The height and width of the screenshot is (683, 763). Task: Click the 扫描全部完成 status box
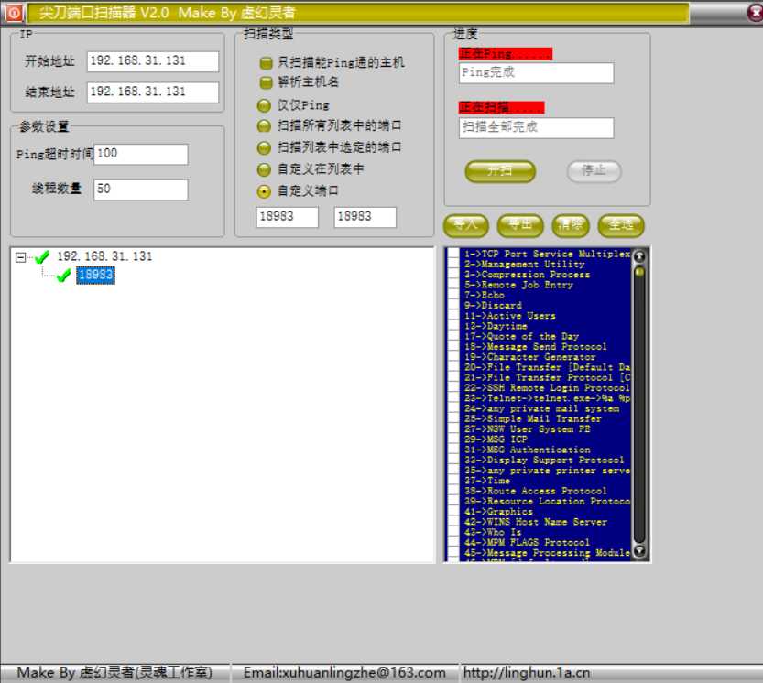pos(536,128)
